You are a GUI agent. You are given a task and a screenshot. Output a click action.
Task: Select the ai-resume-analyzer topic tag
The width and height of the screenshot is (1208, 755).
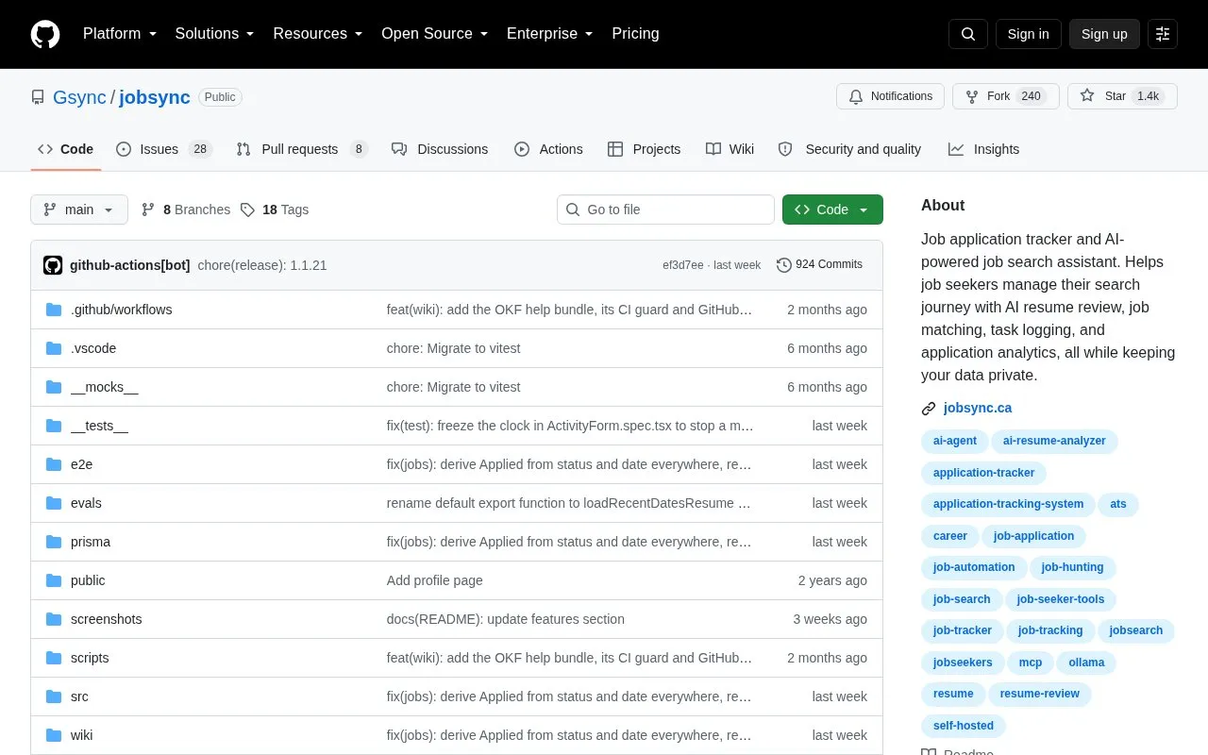pos(1054,441)
